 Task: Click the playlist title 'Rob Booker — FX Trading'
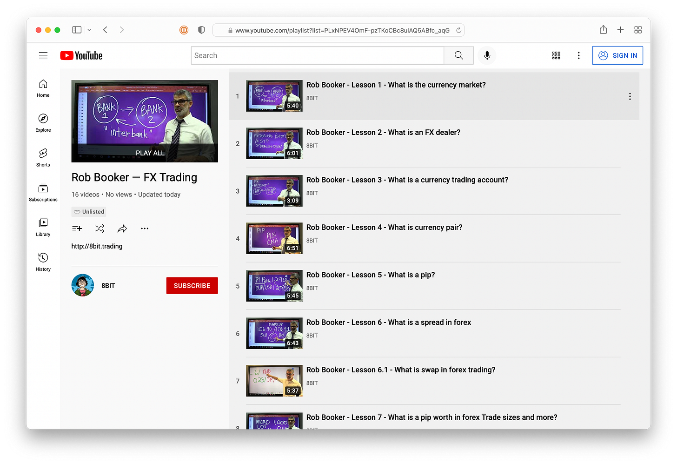[x=134, y=177]
